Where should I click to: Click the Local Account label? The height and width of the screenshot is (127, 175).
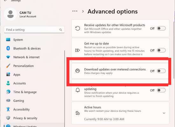click(28, 17)
